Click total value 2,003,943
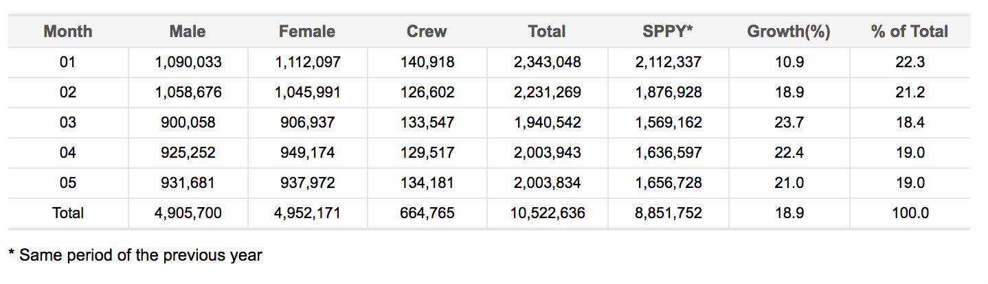988x284 pixels. coord(547,153)
